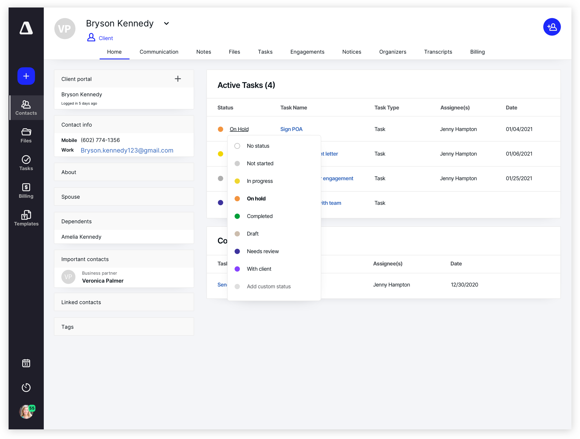This screenshot has width=580, height=439.
Task: Select the On hold status color swatch
Action: 237,198
